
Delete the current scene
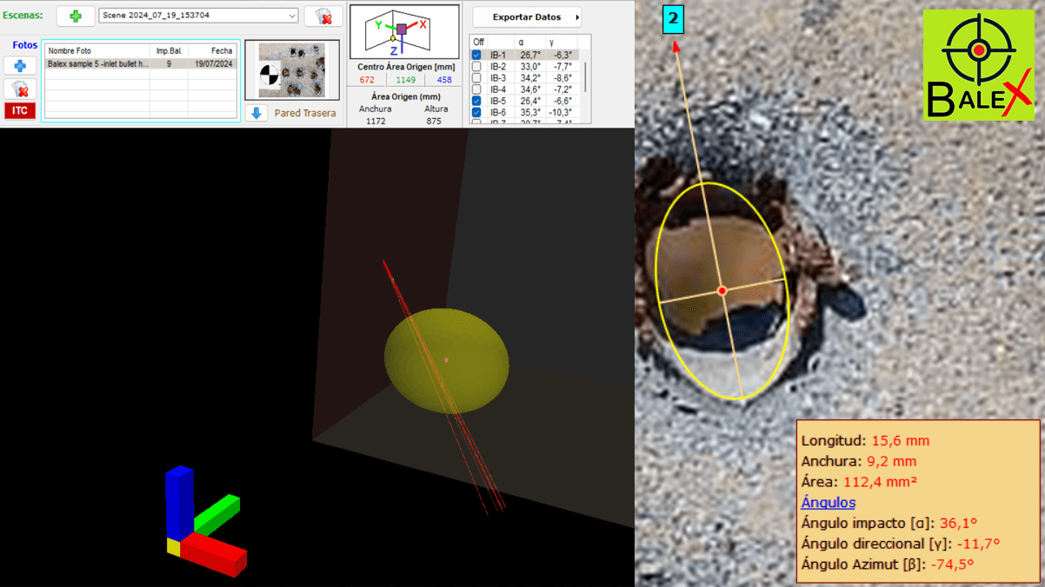323,16
